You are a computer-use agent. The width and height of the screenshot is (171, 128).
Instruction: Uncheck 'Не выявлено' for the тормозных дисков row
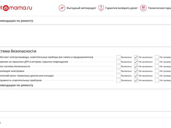point(136,76)
